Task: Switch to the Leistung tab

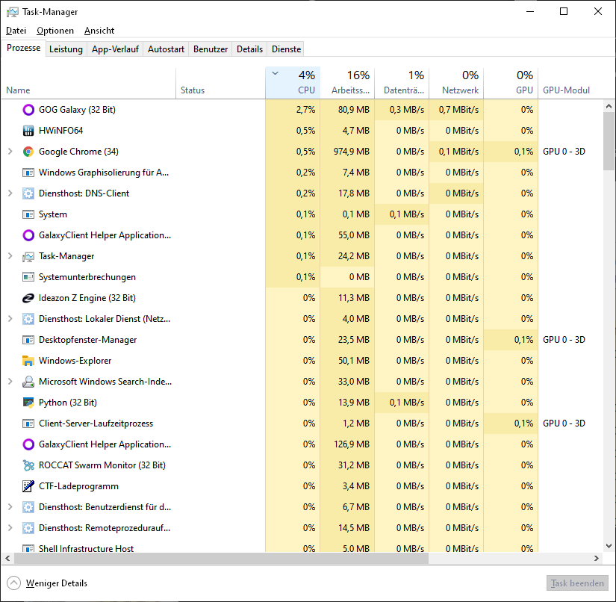Action: tap(66, 49)
